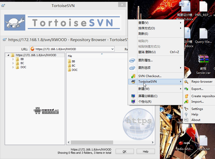215x159 pixels.
Task: Click the scrollbar left arrow
Action: 69,142
